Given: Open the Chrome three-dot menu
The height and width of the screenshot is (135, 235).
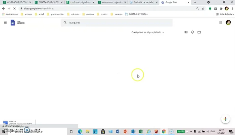Looking at the screenshot, I should pos(232,9).
